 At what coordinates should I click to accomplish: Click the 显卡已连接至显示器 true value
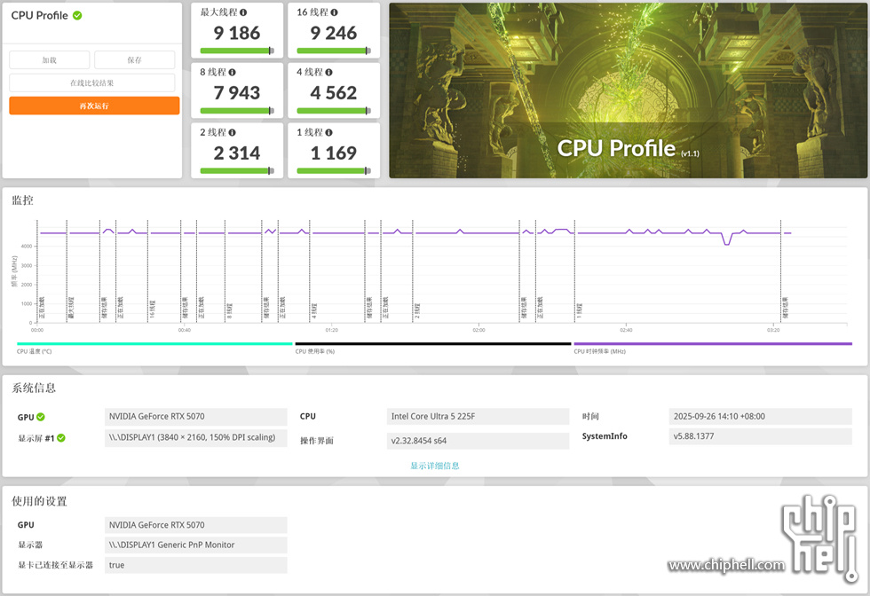(196, 565)
